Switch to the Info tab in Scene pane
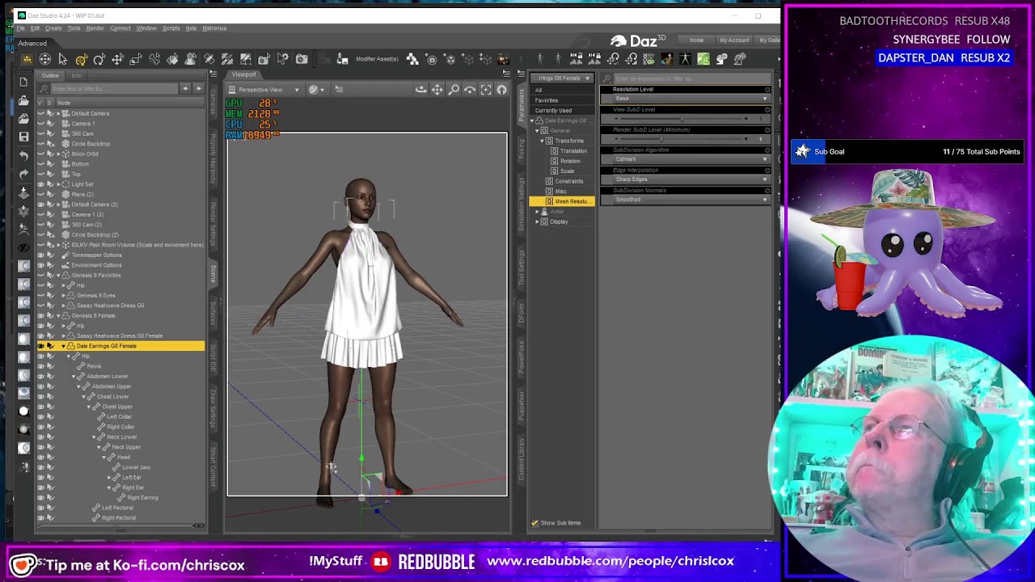Image resolution: width=1035 pixels, height=582 pixels. pos(76,76)
